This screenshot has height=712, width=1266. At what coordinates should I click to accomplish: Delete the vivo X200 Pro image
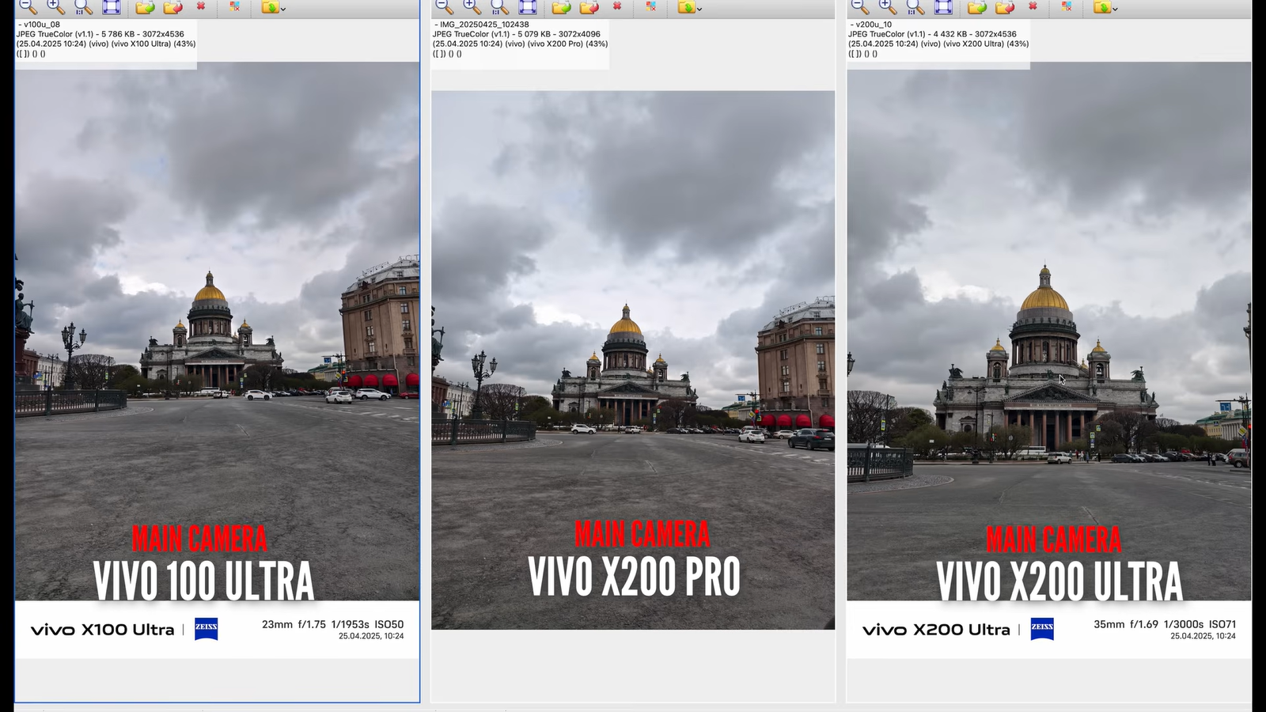[x=617, y=8]
